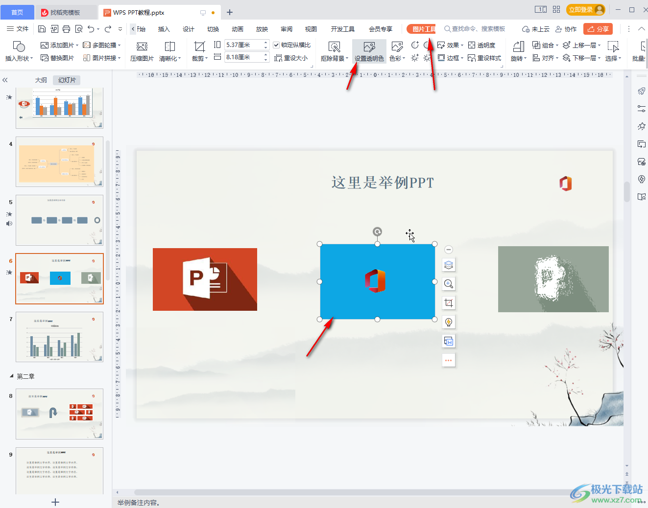Click the 替换图片 replace picture icon
This screenshot has width=648, height=508.
57,58
